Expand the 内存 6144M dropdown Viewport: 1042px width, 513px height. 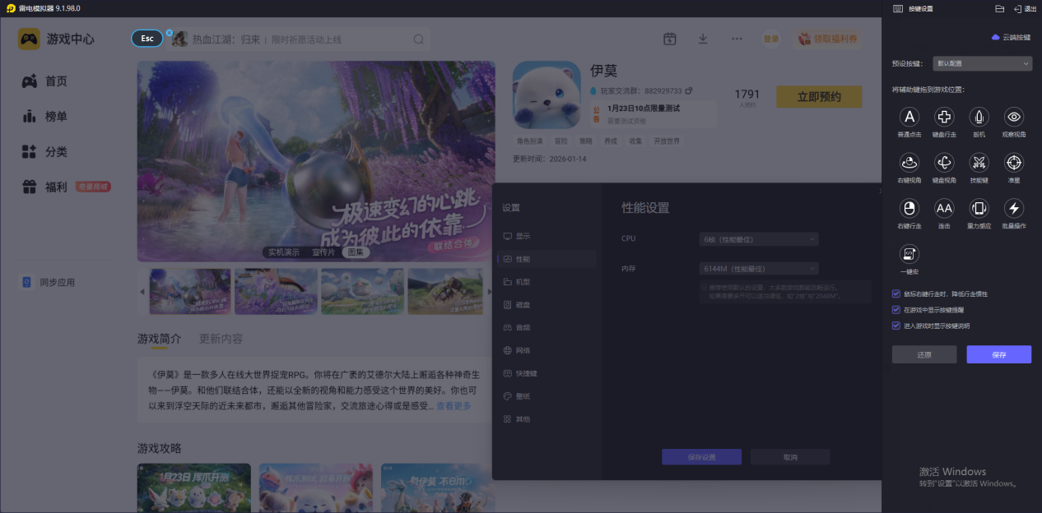coord(759,268)
